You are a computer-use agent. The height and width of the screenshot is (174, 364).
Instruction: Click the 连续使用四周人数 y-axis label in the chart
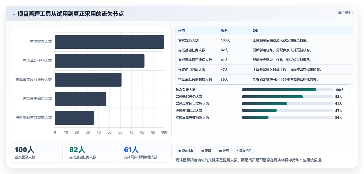(x=37, y=99)
